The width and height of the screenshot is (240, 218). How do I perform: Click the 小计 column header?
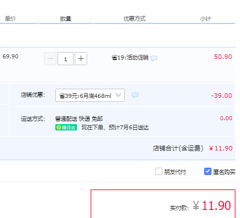coord(205,19)
